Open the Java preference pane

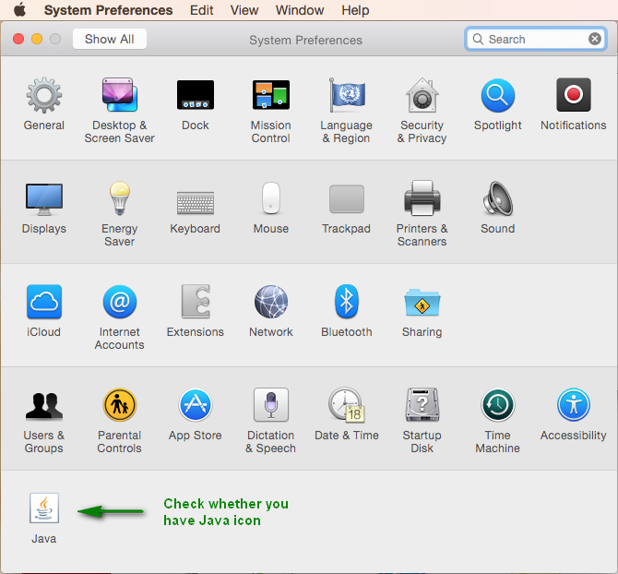[44, 508]
